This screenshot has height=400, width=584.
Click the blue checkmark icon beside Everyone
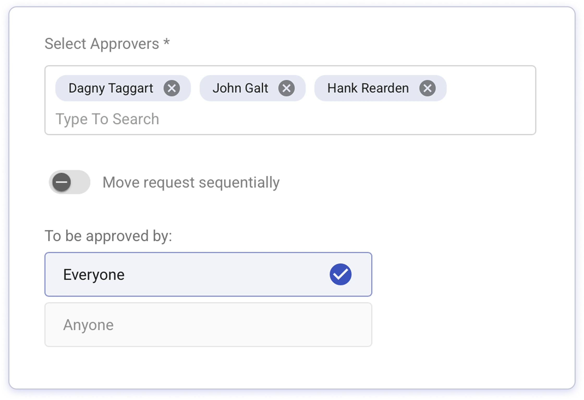[340, 274]
